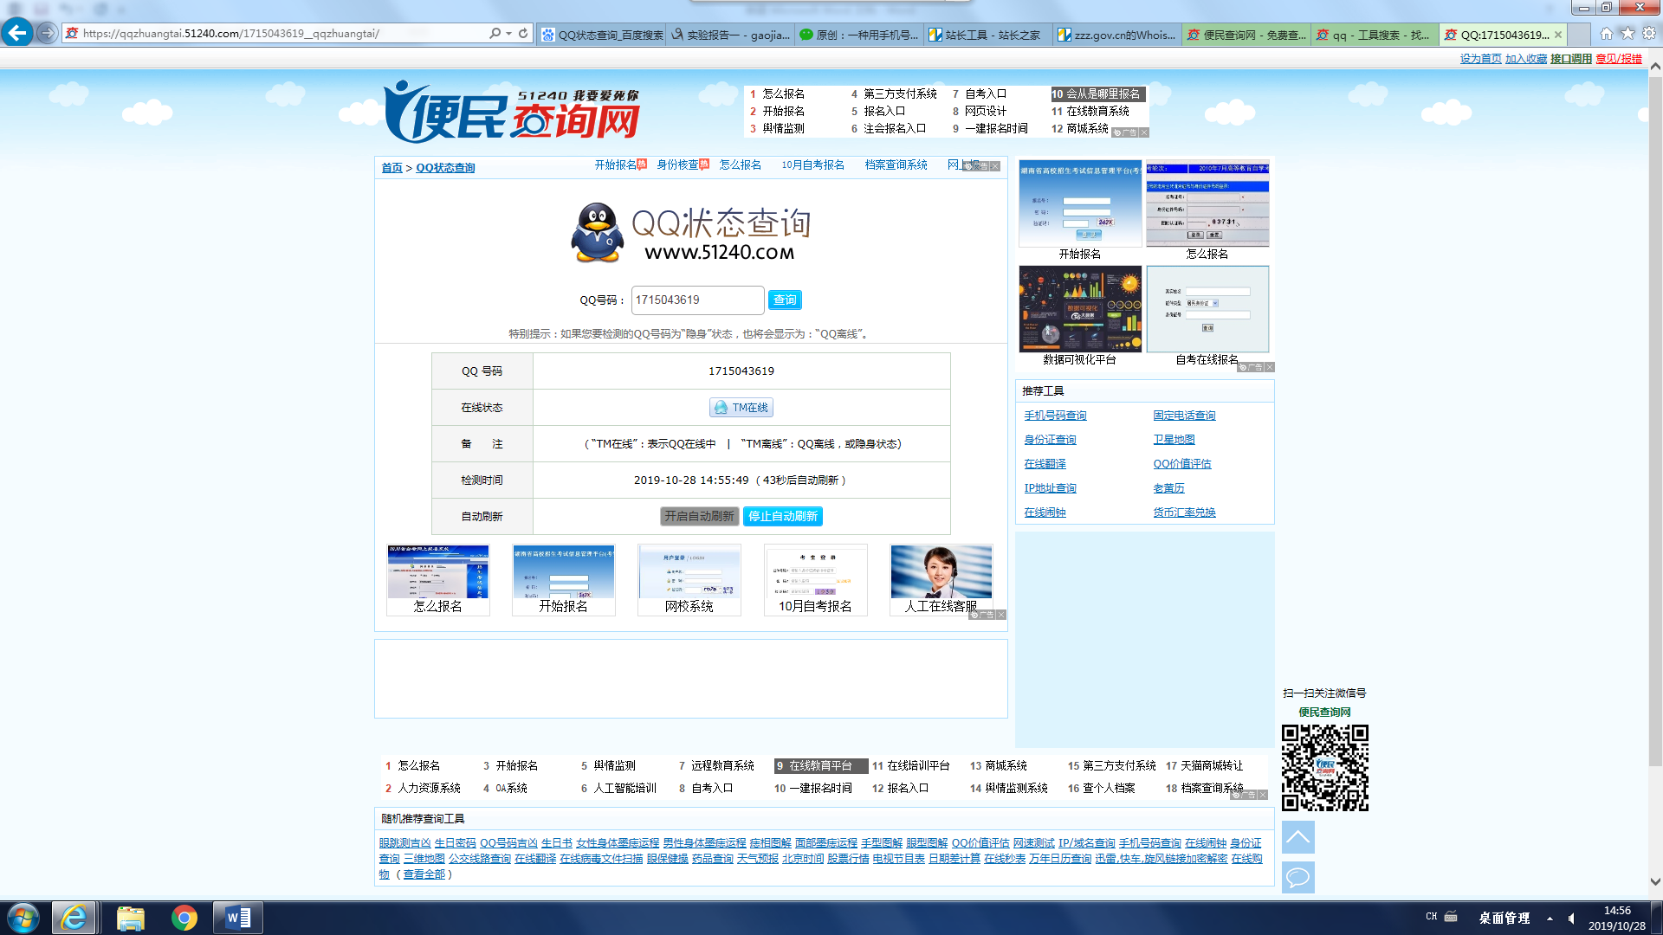Switch to the 站长工具 browser tab
Viewport: 1663px width, 935px height.
[x=987, y=35]
